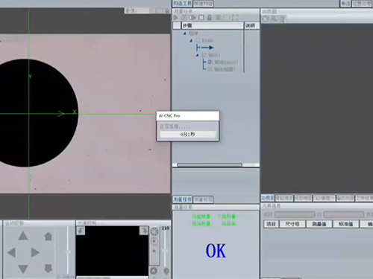Pause the measurement program run
Screen dimensions: 373x279
pos(184,17)
